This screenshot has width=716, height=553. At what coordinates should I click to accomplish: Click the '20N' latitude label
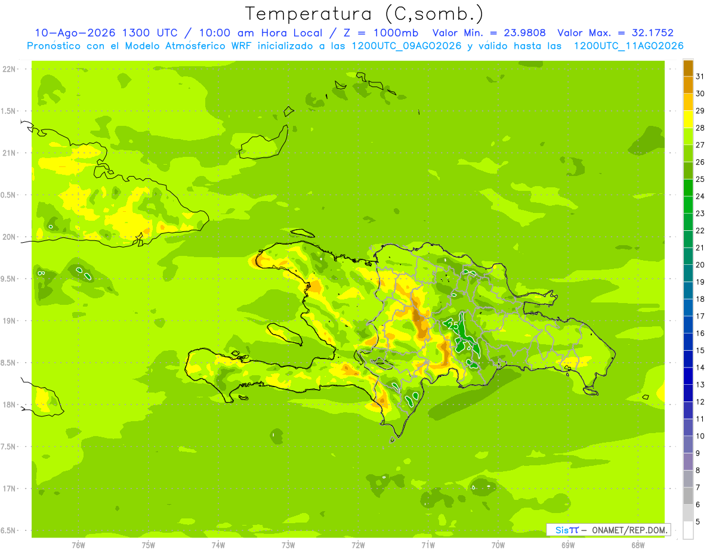[x=10, y=237]
